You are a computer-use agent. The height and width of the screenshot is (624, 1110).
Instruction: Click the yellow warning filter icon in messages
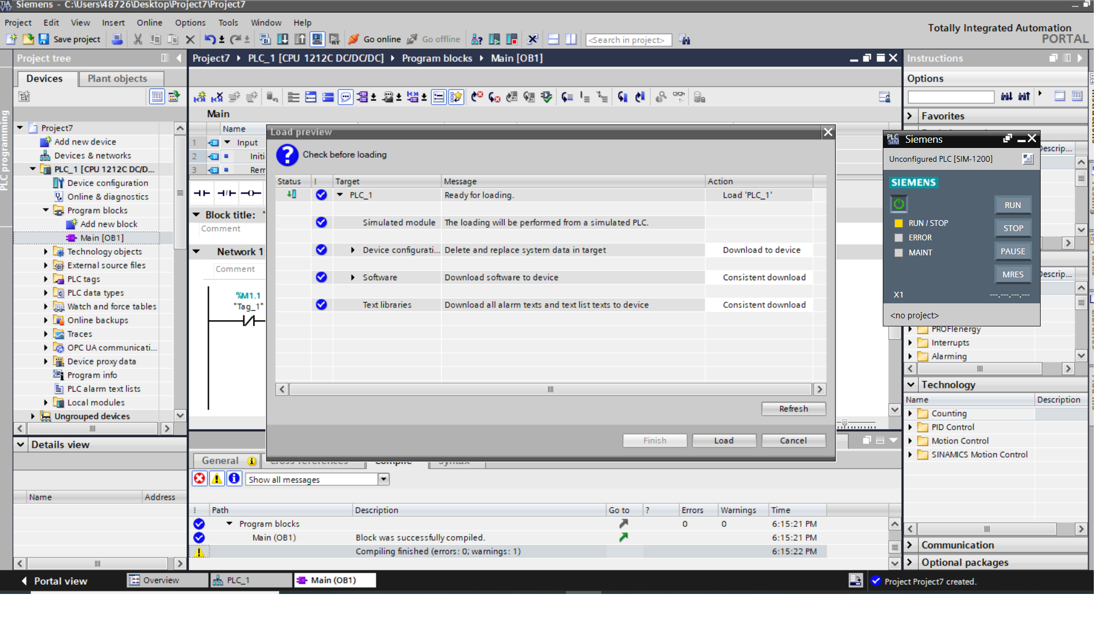pos(217,478)
